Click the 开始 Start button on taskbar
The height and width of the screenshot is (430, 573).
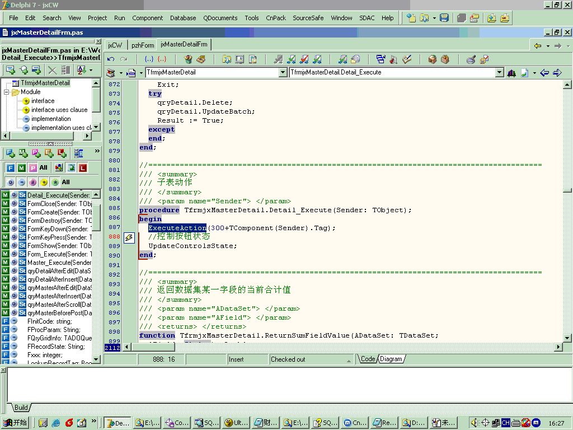[x=16, y=423]
